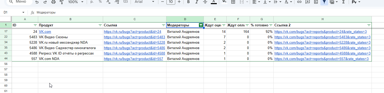Open link vk.ru/bugs?act=product&id=5483
This screenshot has height=93, width=384.
tap(134, 37)
